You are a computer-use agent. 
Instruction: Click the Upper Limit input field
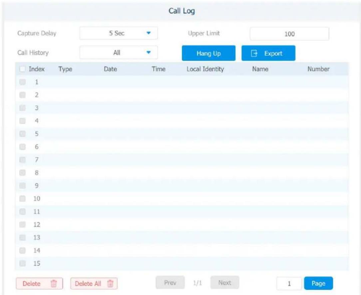point(289,34)
